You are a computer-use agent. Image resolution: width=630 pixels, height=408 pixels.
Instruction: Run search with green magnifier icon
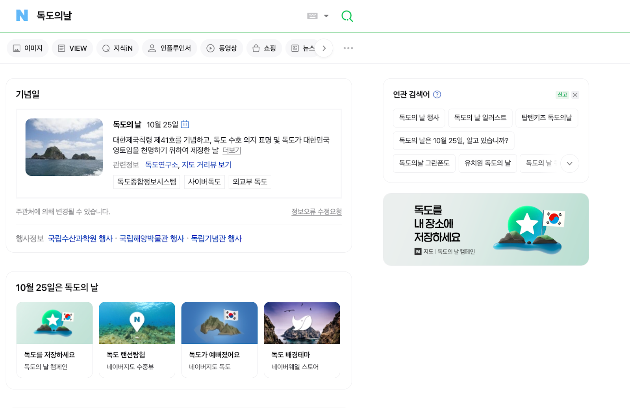click(x=347, y=16)
